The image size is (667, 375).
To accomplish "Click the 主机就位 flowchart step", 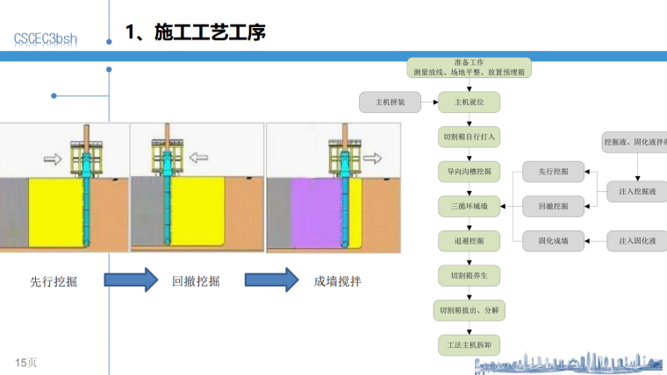I will point(469,103).
